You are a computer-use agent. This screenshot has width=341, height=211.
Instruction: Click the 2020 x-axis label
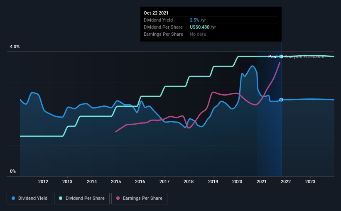[237, 182]
